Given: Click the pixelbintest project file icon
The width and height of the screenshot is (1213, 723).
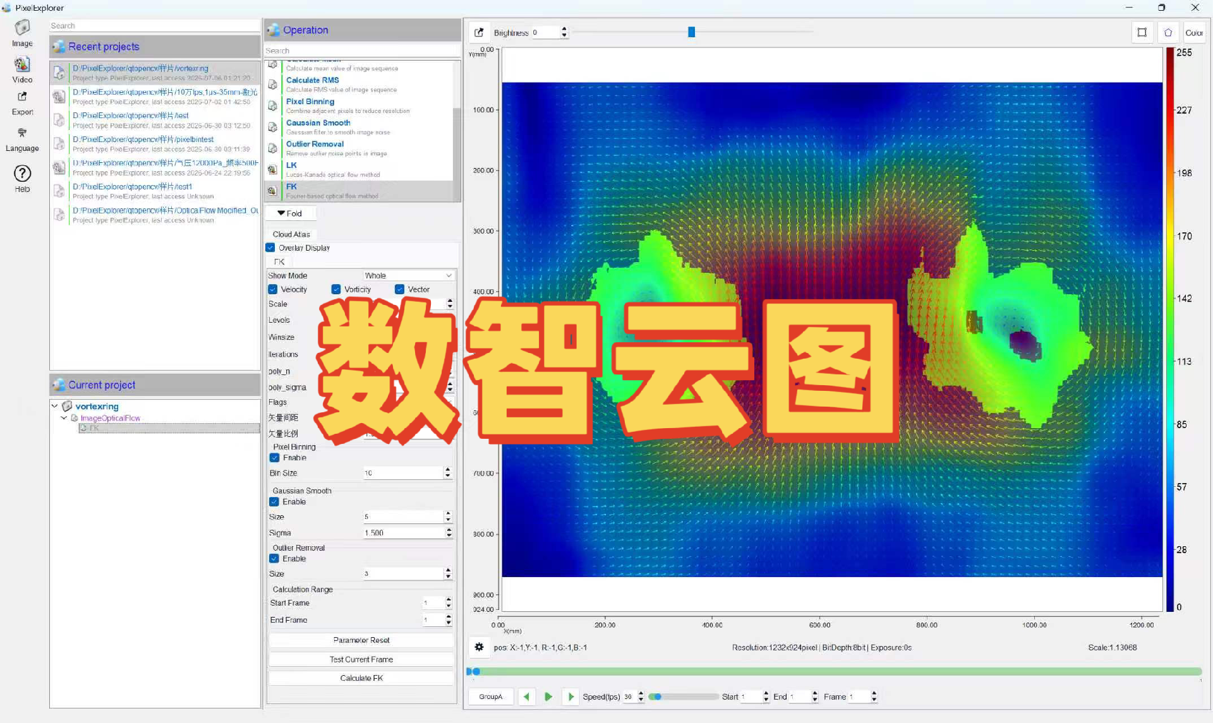Looking at the screenshot, I should coord(59,144).
